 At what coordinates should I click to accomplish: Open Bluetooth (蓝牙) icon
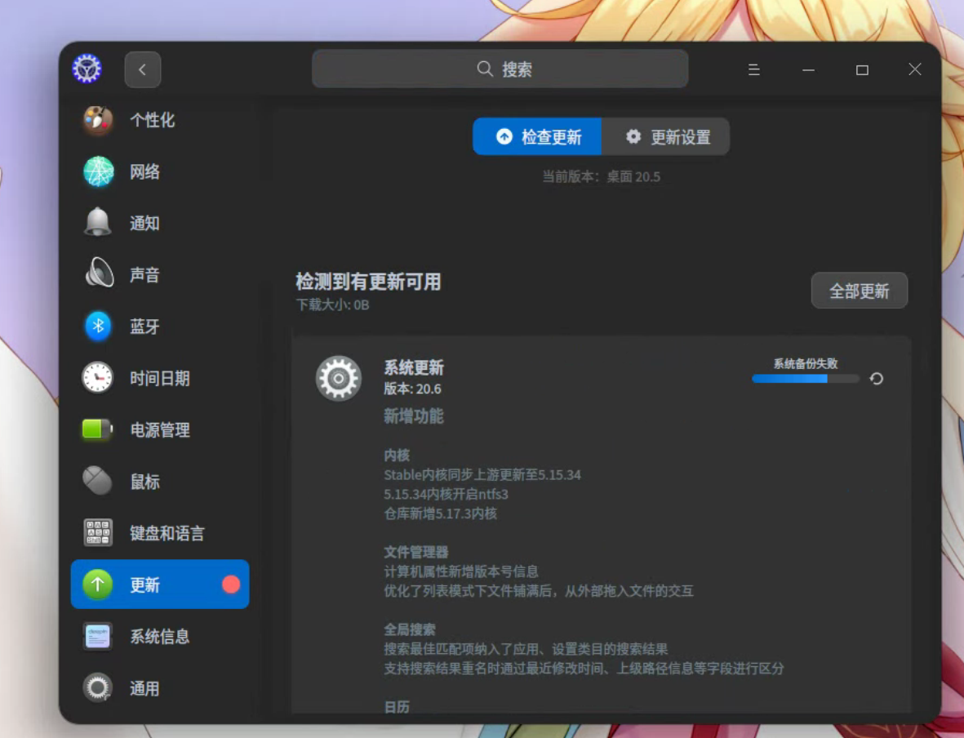pyautogui.click(x=99, y=326)
